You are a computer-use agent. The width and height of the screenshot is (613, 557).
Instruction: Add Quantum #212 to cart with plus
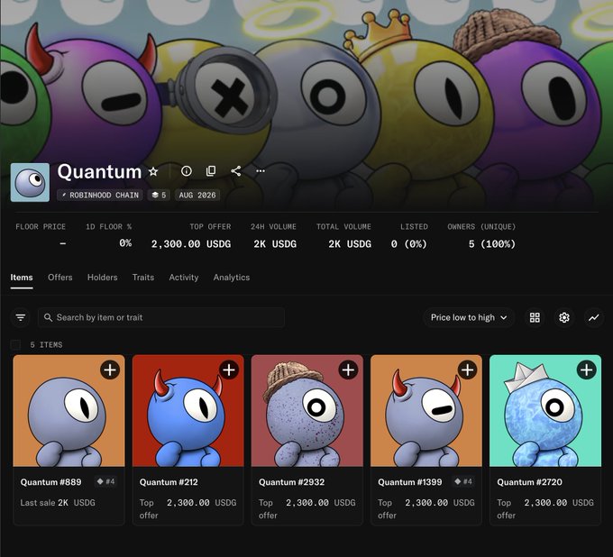pyautogui.click(x=229, y=370)
